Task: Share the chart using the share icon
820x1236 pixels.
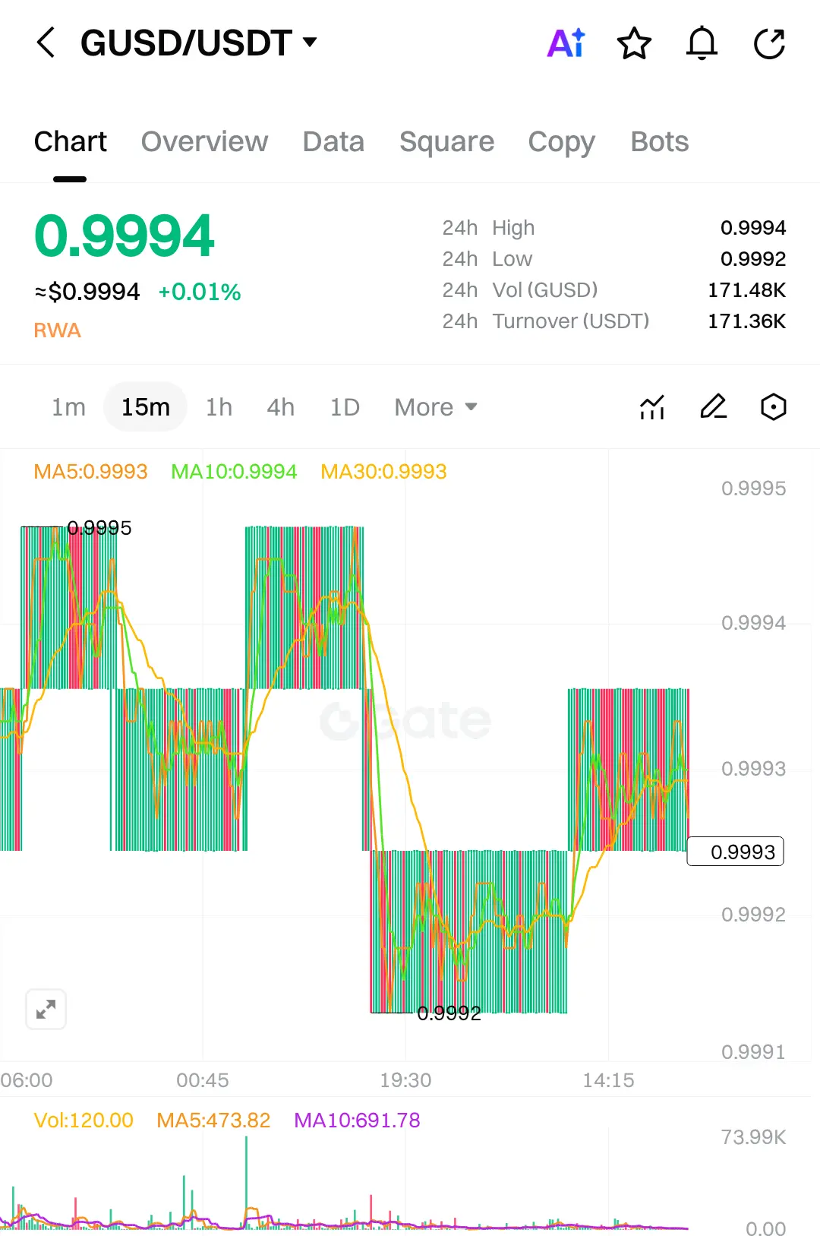Action: (x=769, y=43)
